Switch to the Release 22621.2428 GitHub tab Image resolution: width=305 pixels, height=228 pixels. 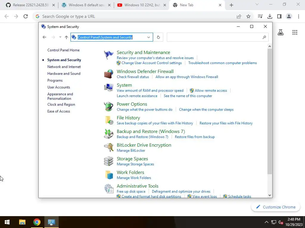(31, 5)
